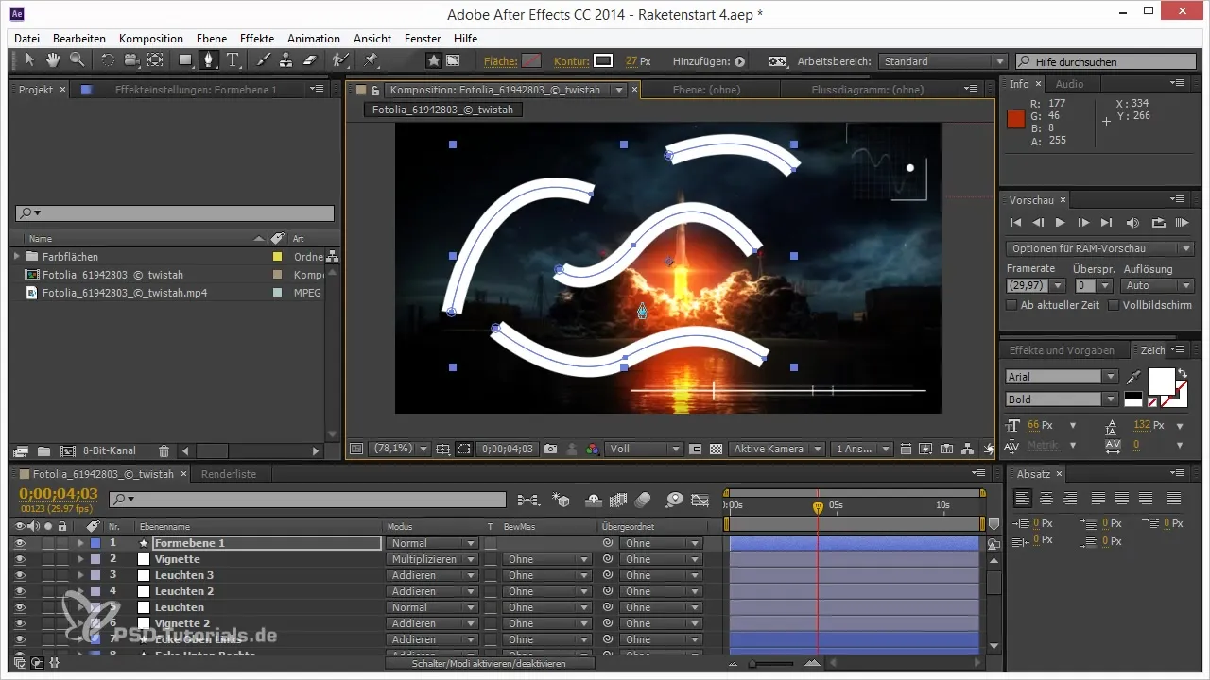Click Schalter/Modi aktivieren/deaktivieren button
Screen dimensions: 1210x680
pos(489,664)
